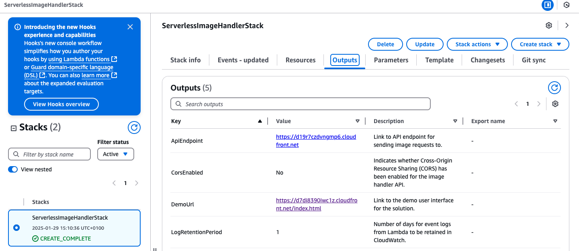579x251 pixels.
Task: Click the Update stack button
Action: [x=425, y=44]
